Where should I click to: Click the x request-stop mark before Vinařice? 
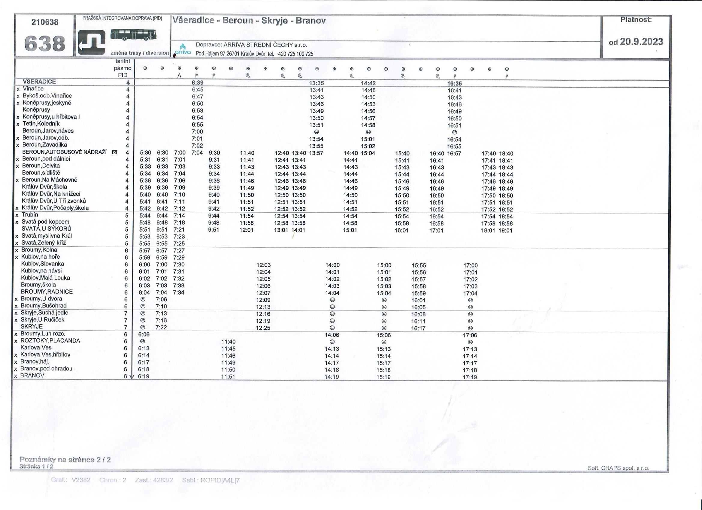point(18,89)
